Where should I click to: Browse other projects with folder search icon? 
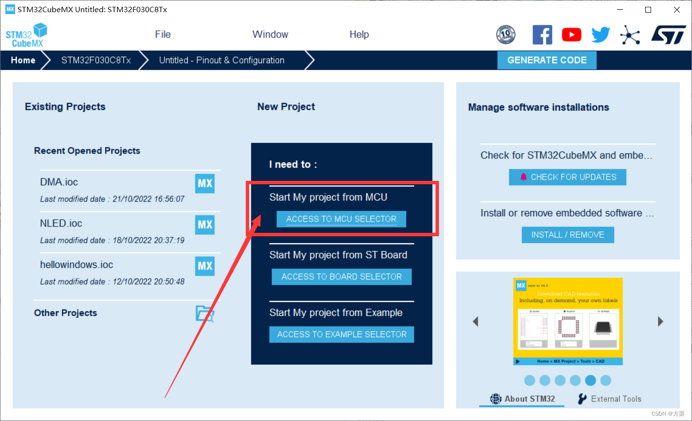(205, 313)
